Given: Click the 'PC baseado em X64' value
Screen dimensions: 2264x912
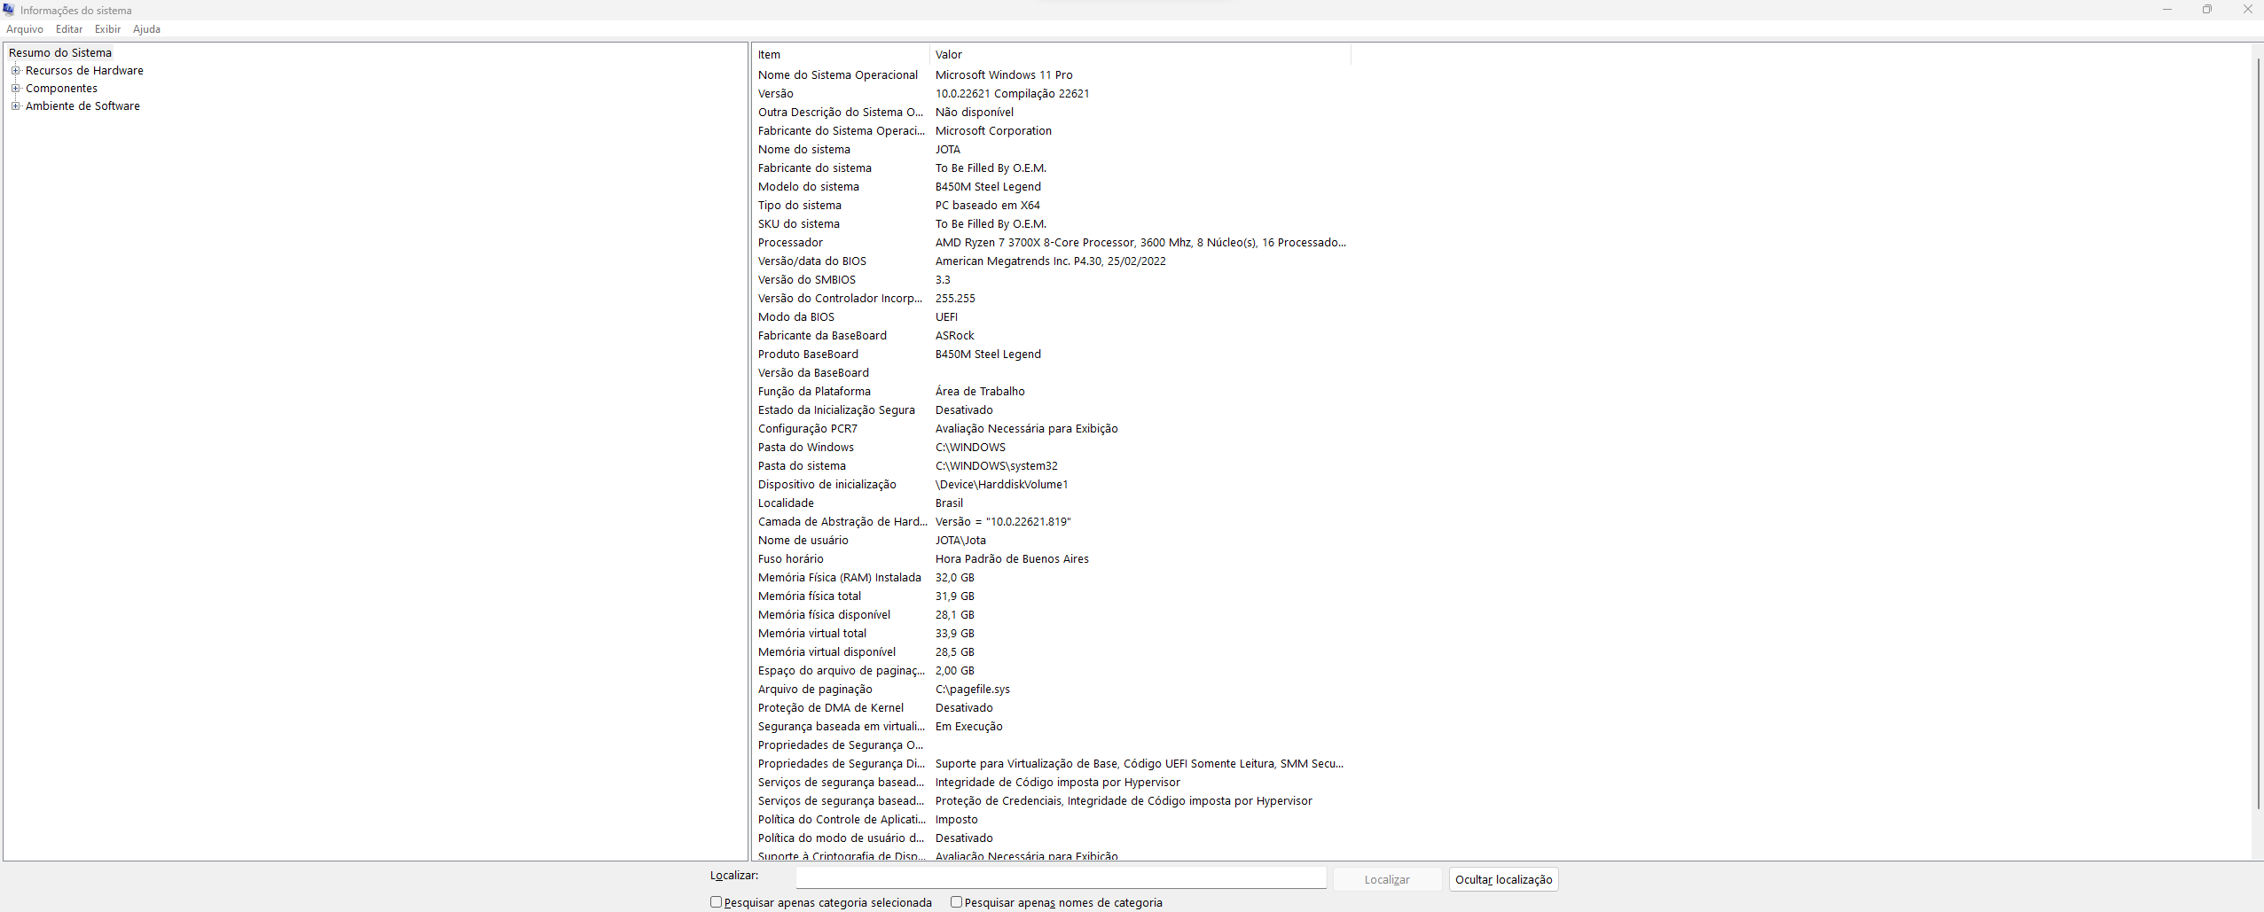Looking at the screenshot, I should point(988,205).
